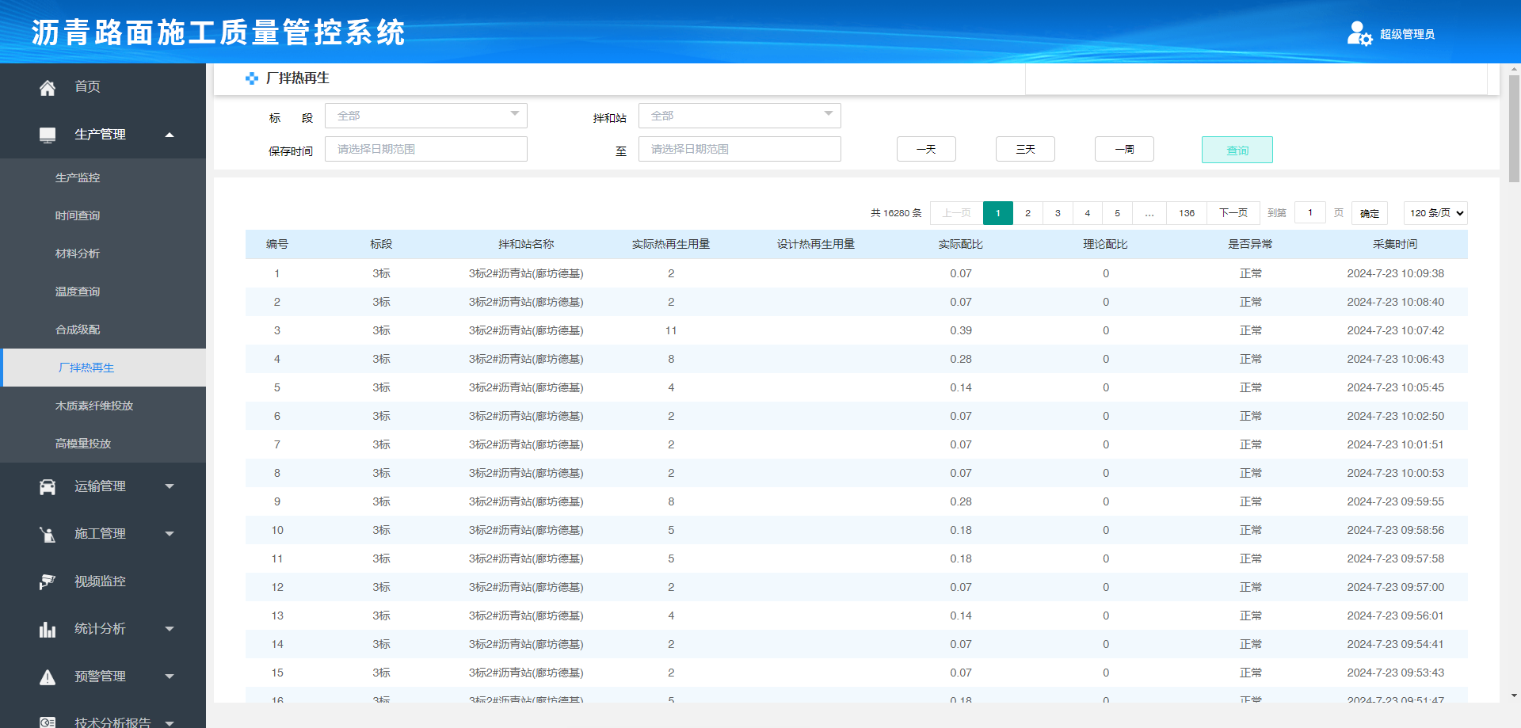Click station name in row 7
This screenshot has width=1521, height=728.
[526, 444]
